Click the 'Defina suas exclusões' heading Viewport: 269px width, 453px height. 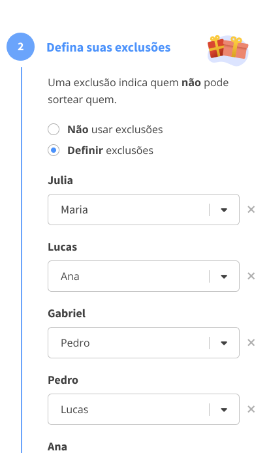coord(108,48)
